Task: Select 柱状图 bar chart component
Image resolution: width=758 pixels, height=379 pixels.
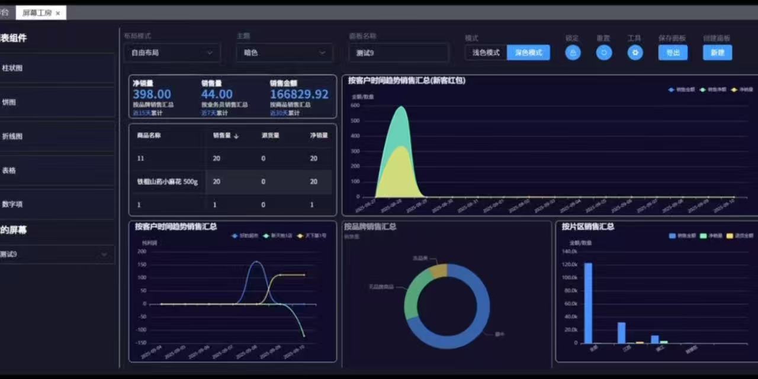Action: click(57, 68)
